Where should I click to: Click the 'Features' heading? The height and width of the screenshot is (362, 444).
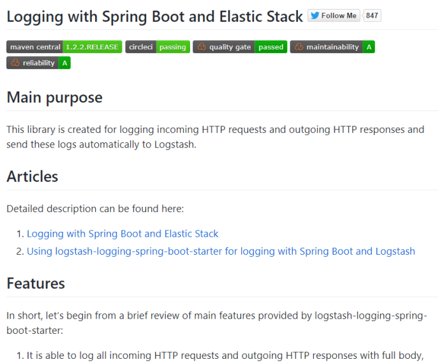pos(36,283)
